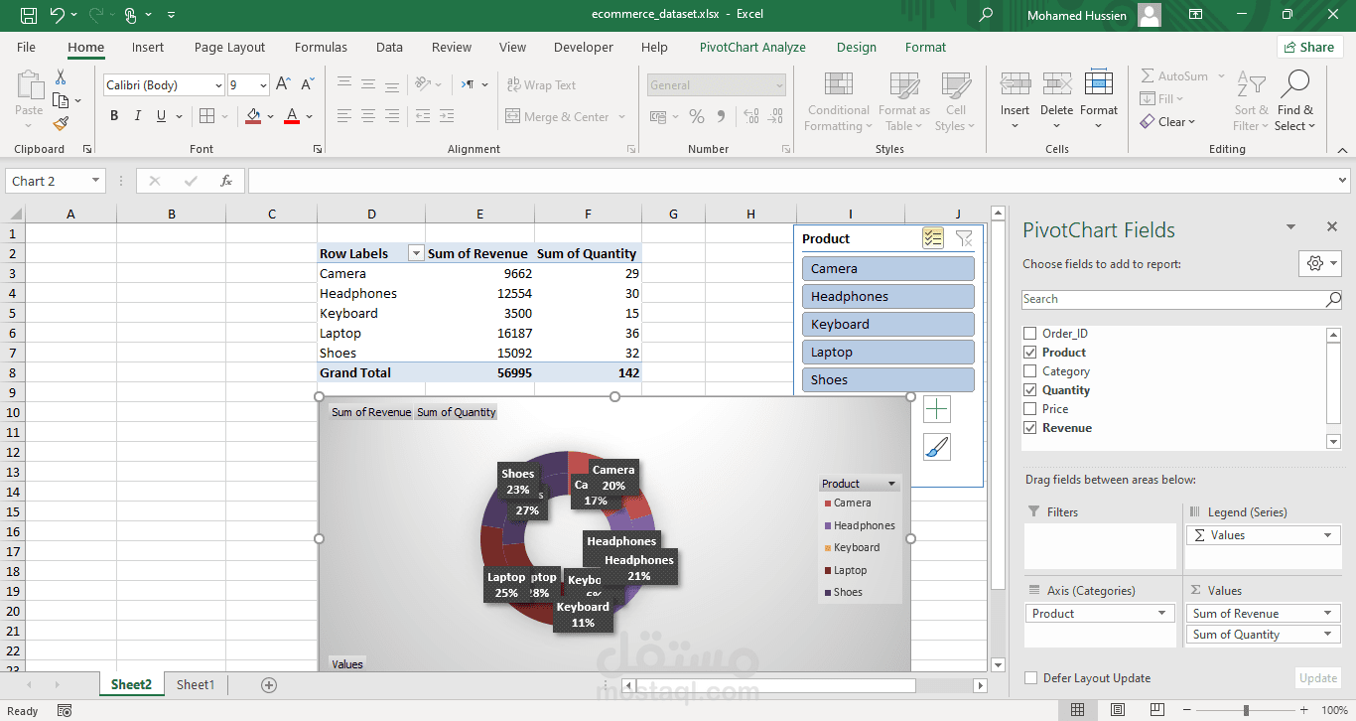
Task: Click the Percent Style icon
Action: pos(696,116)
